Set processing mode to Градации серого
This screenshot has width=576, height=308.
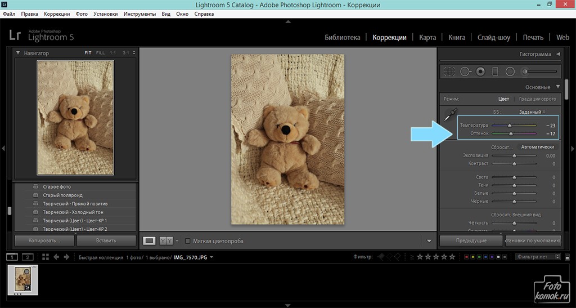pyautogui.click(x=537, y=99)
